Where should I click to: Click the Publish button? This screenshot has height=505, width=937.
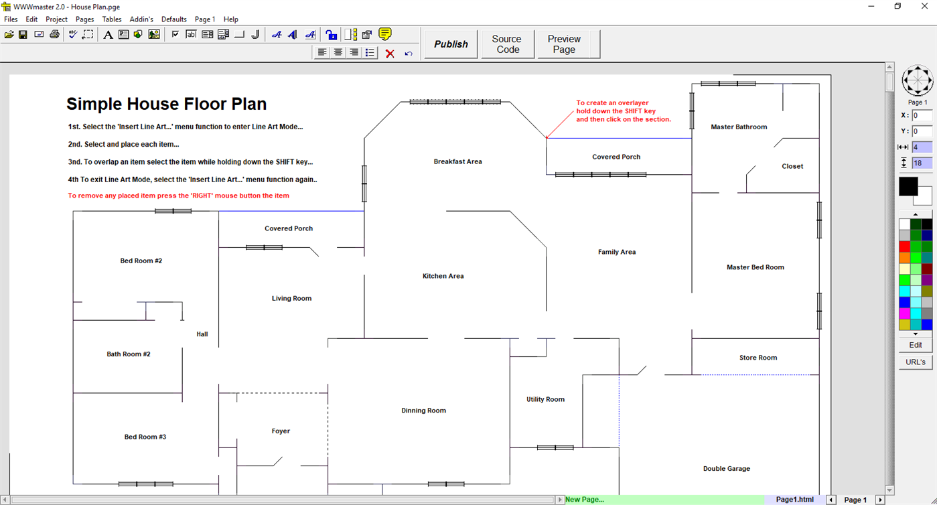[450, 44]
